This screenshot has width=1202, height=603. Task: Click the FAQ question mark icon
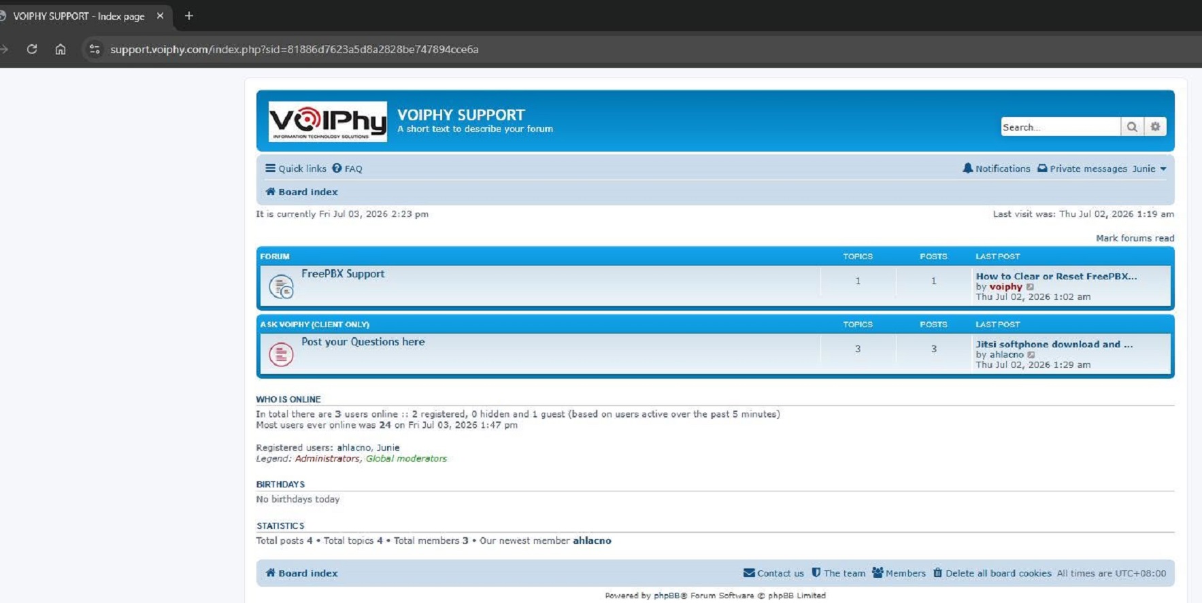[x=337, y=168]
